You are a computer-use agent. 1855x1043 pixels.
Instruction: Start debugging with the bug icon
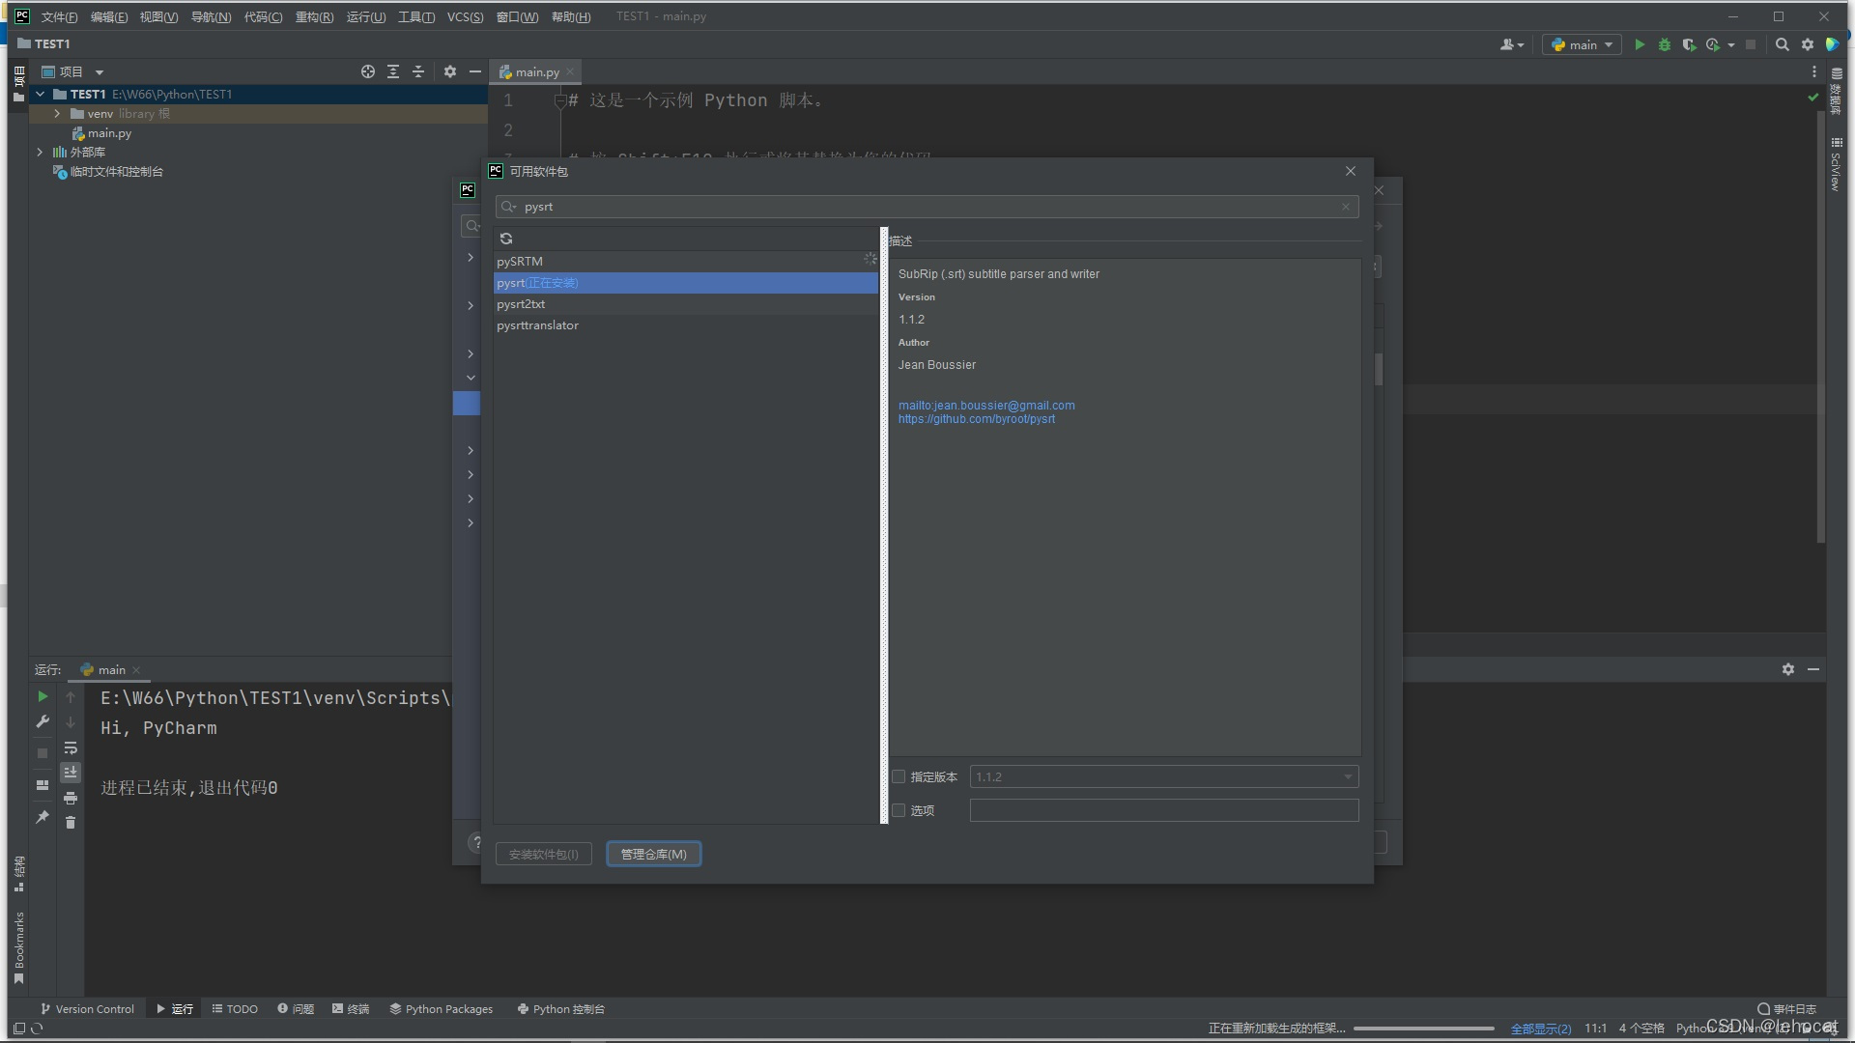click(x=1664, y=44)
